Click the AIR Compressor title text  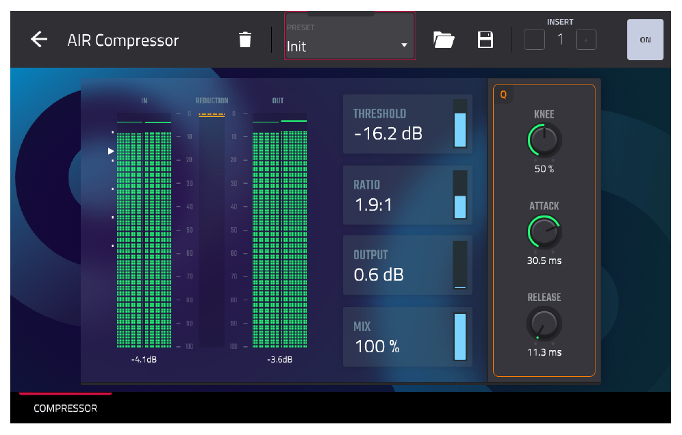coord(123,40)
